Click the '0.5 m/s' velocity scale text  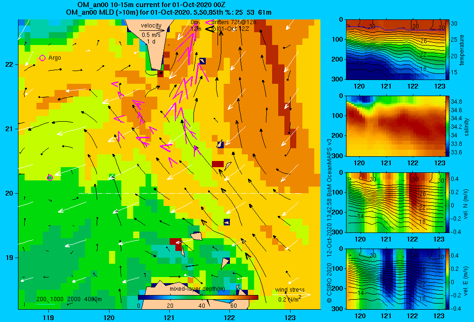coord(151,35)
